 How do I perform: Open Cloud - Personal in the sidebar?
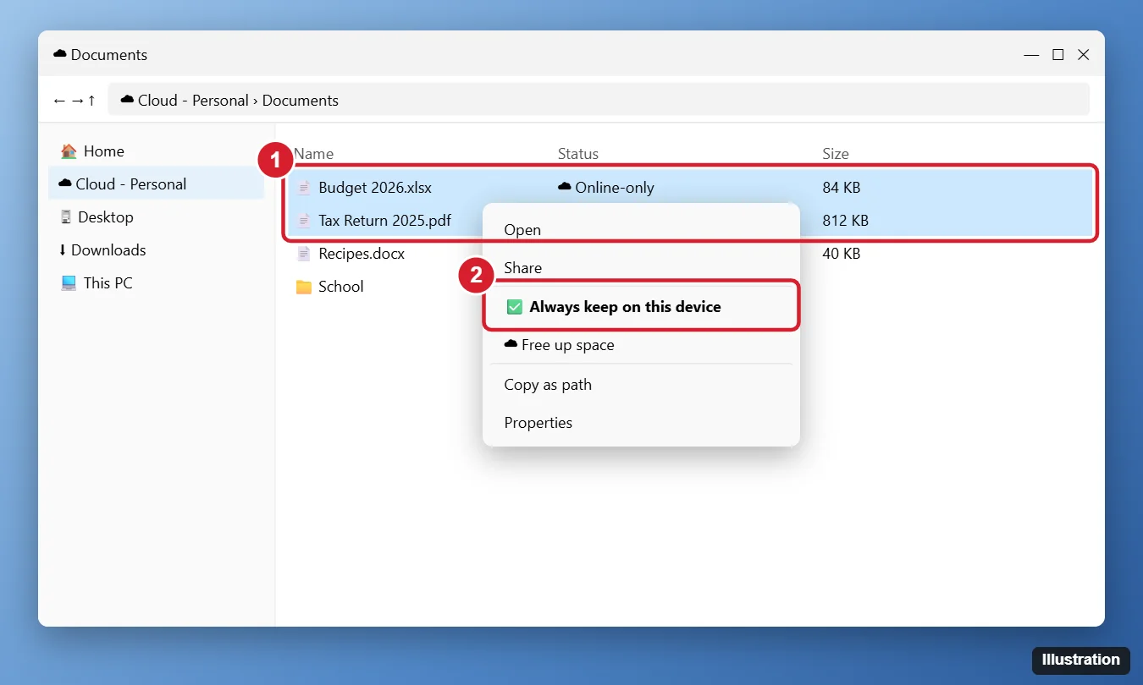(x=156, y=184)
